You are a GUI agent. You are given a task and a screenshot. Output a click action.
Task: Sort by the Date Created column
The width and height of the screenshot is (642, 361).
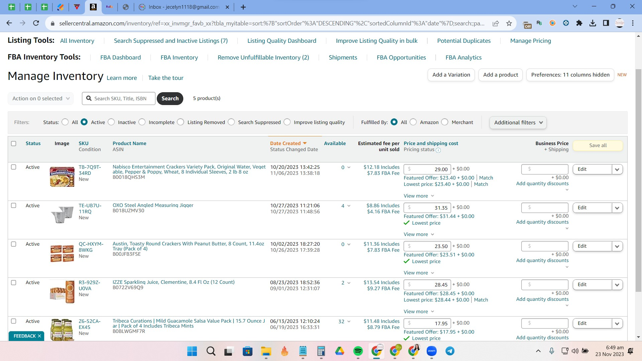tap(288, 143)
